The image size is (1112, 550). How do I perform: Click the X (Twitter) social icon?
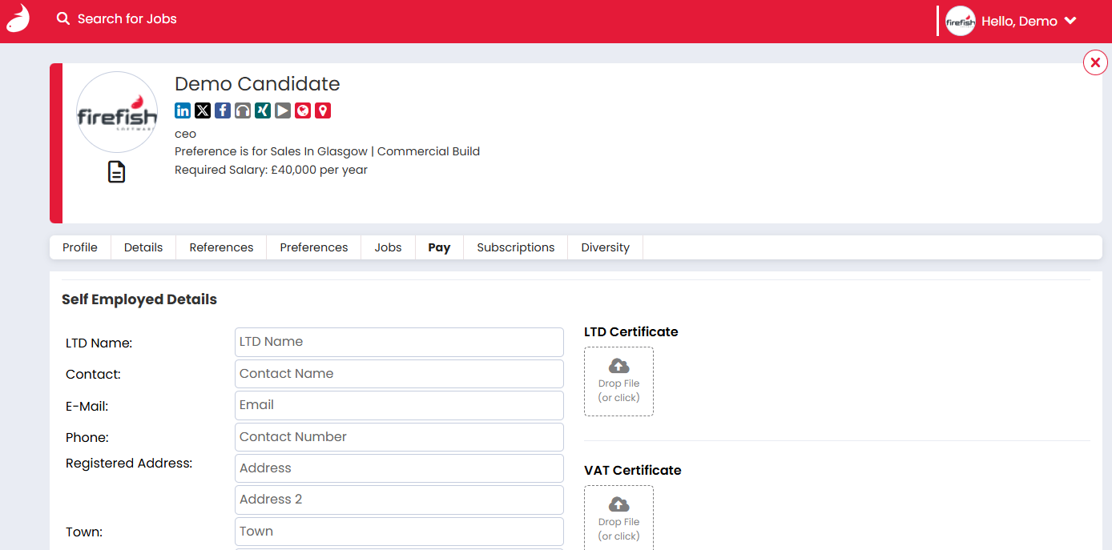tap(203, 110)
